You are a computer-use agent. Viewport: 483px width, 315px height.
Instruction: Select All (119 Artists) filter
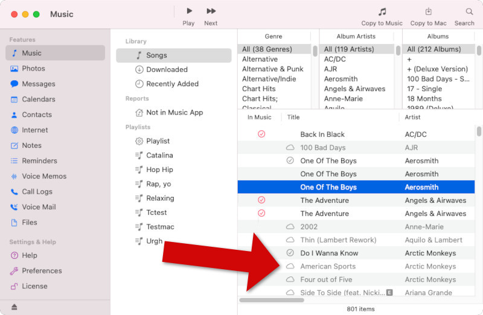pyautogui.click(x=357, y=49)
